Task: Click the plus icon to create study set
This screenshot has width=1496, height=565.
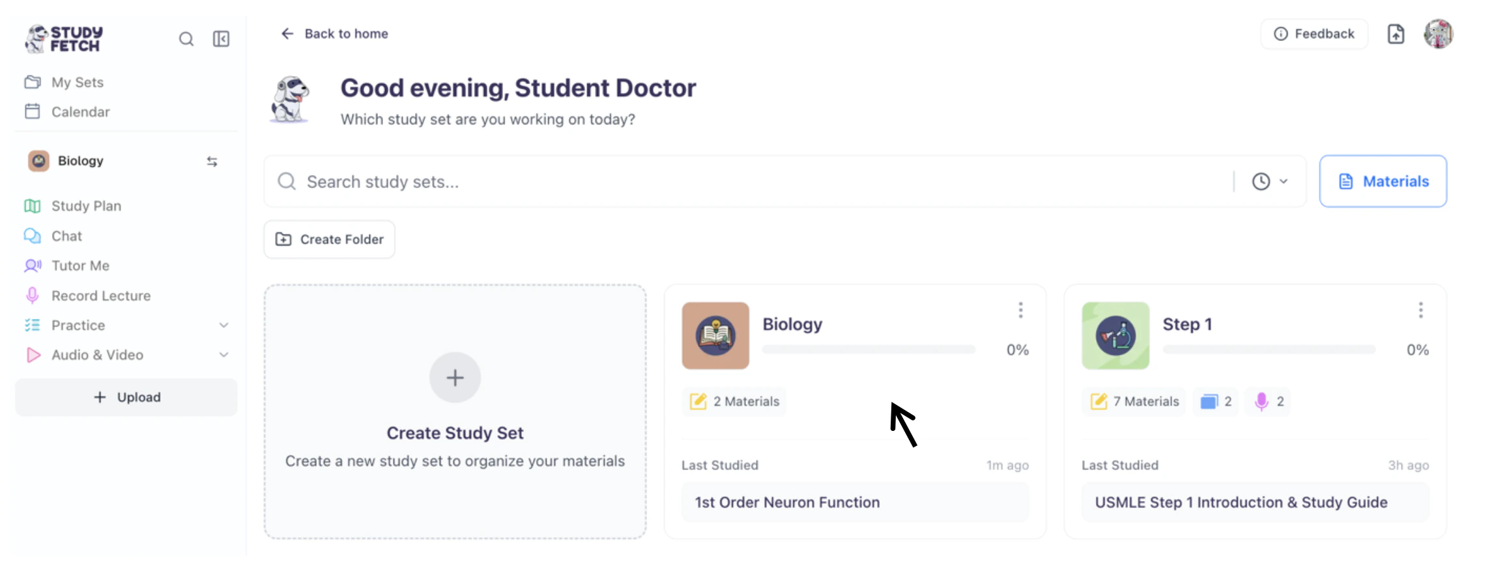Action: pos(455,378)
